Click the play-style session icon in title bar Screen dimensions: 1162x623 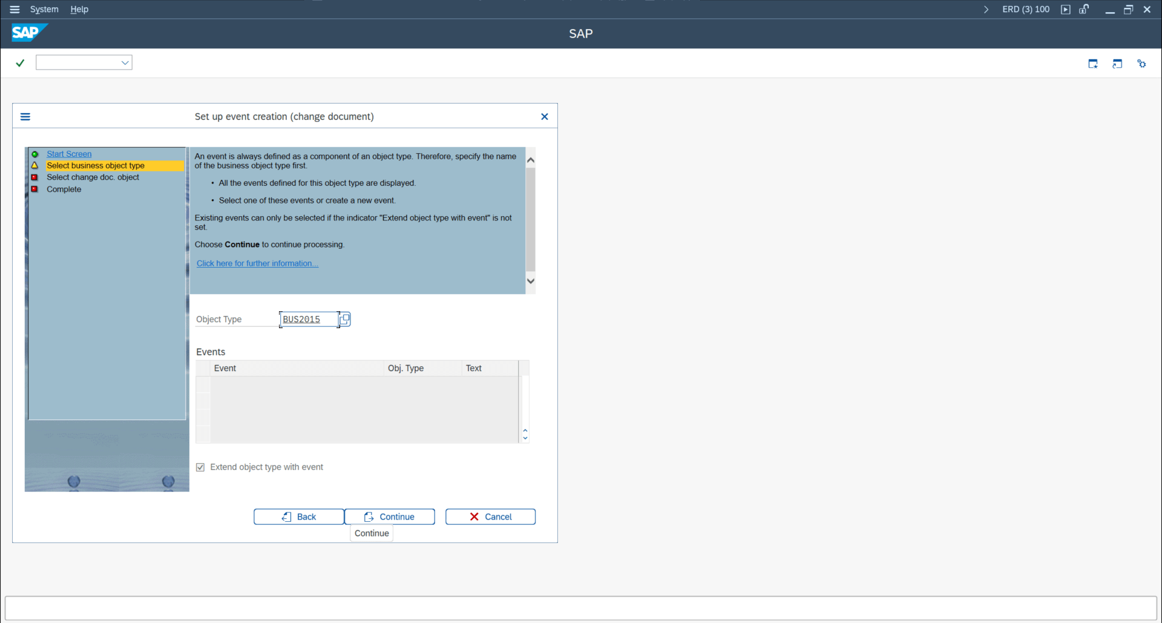[1066, 9]
